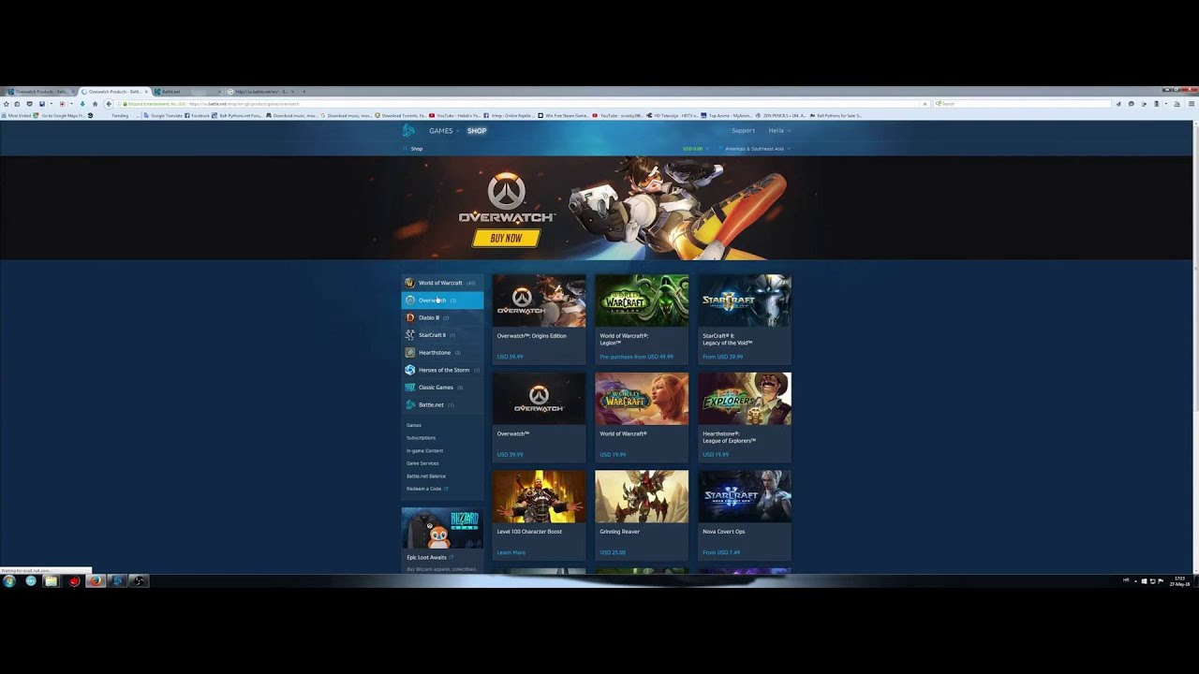Select the Overwatch sidebar category
Viewport: 1199px width, 674px height.
coord(442,300)
